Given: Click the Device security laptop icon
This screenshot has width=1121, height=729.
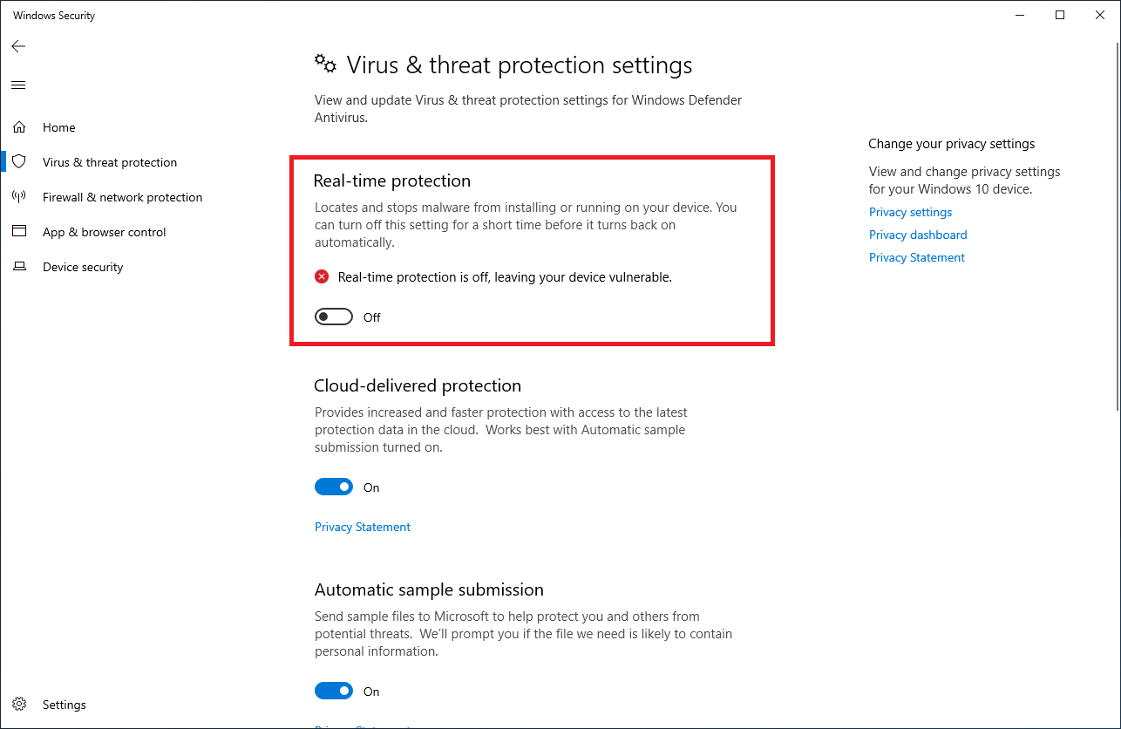Looking at the screenshot, I should [x=19, y=267].
